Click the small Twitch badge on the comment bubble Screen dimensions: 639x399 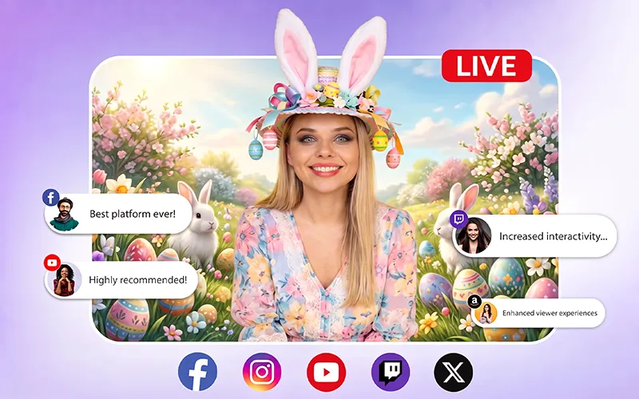458,219
